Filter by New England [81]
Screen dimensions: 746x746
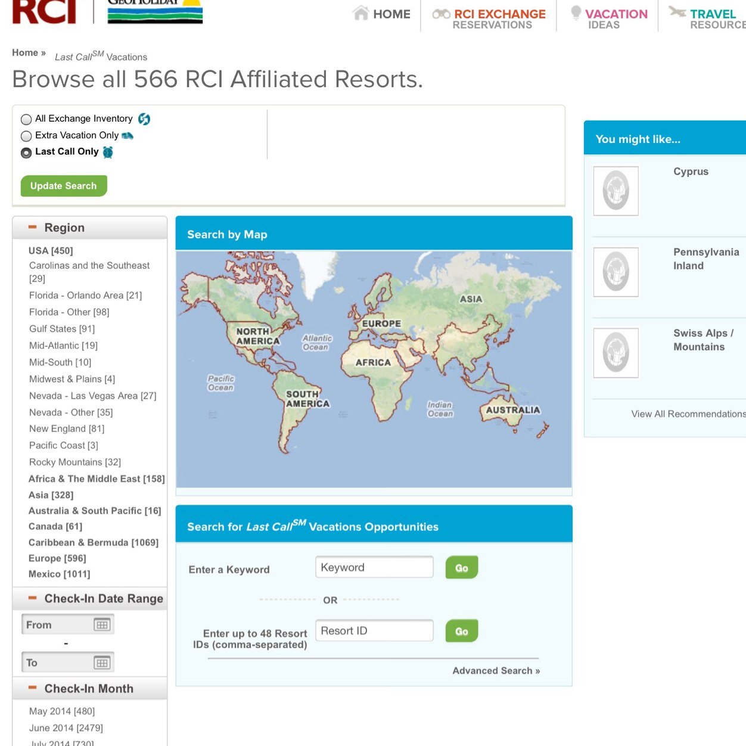(67, 429)
